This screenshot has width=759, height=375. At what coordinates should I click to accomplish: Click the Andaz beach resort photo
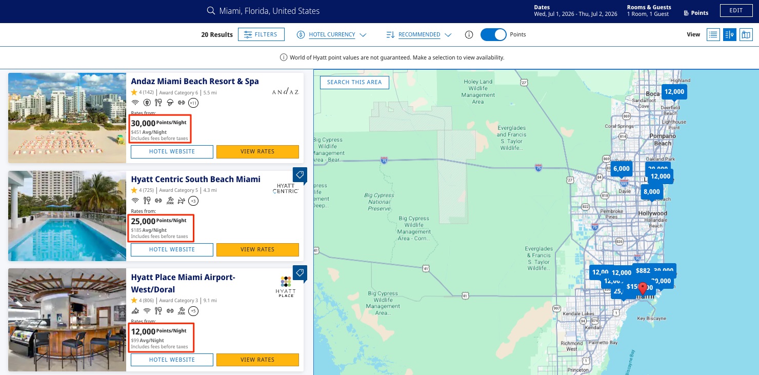click(67, 118)
